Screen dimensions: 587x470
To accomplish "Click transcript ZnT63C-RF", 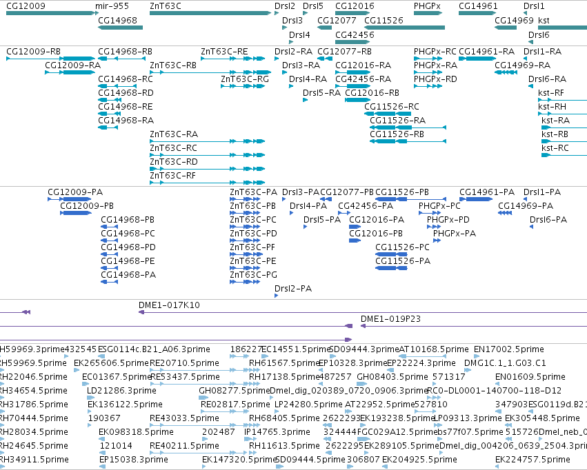I will (208, 183).
